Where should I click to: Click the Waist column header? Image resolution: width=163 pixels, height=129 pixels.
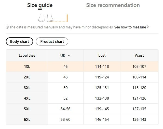[x=139, y=55]
